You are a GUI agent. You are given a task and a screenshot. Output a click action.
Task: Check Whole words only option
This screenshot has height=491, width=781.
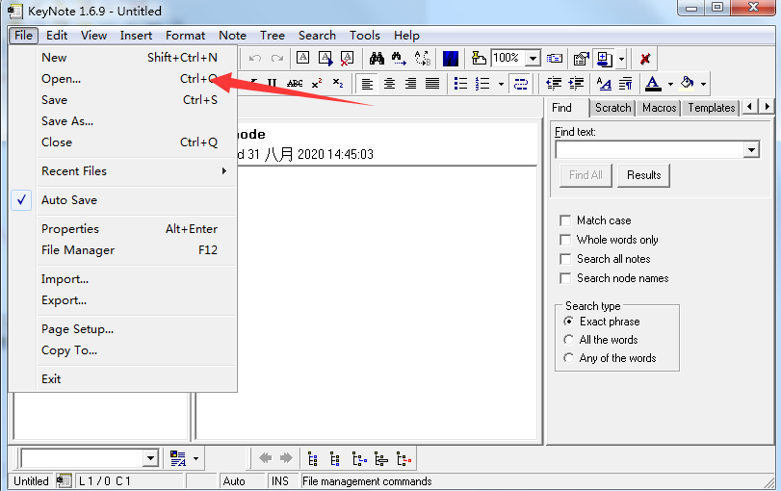[565, 240]
